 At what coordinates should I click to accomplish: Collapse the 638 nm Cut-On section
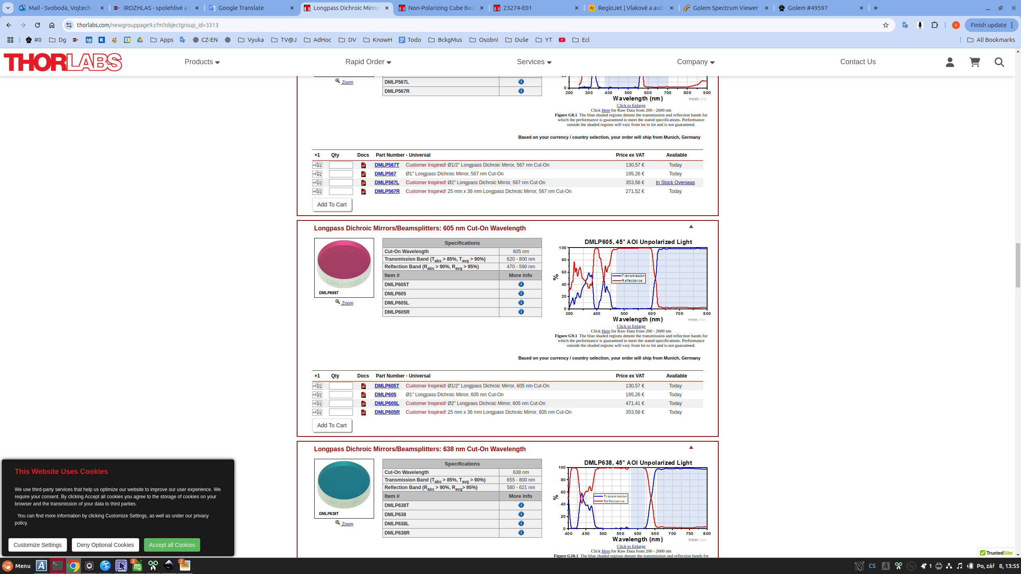tap(691, 447)
